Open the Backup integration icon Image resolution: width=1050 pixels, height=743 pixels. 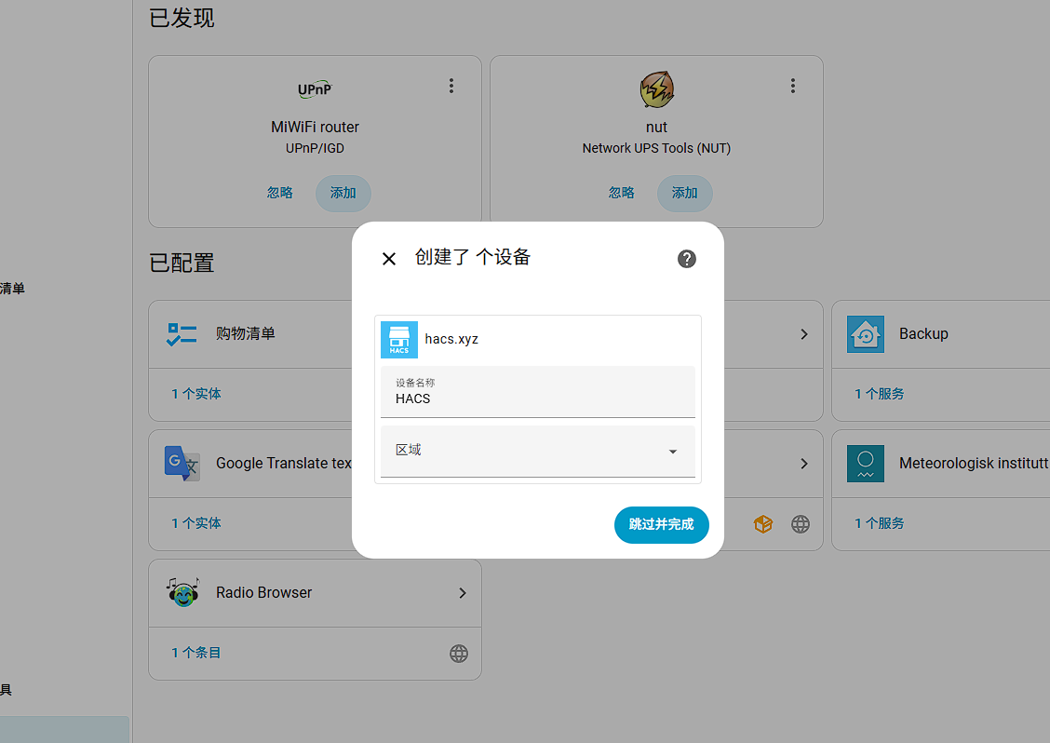(x=865, y=334)
